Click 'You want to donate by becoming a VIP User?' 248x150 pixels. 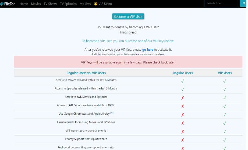(x=128, y=27)
